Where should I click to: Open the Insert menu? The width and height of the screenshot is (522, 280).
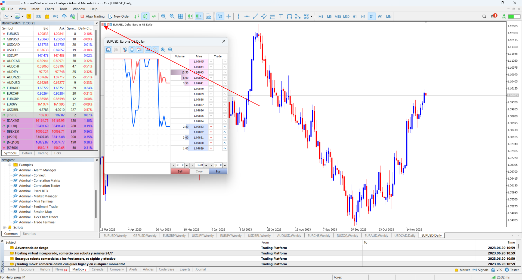[x=35, y=9]
